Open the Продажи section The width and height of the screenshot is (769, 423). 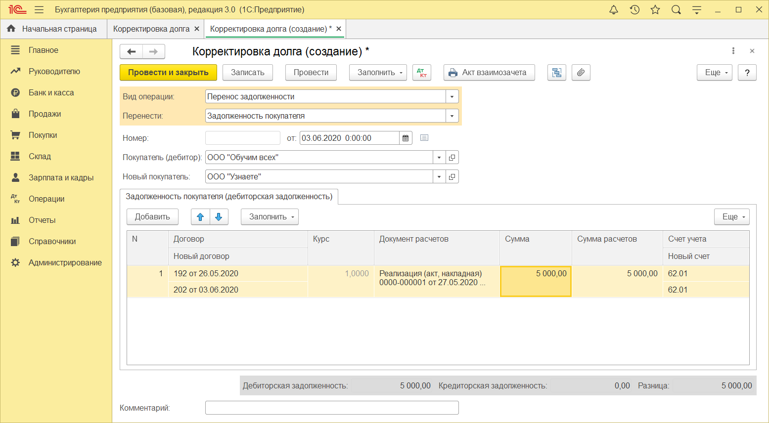[45, 114]
